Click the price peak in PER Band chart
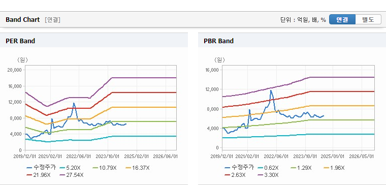The image size is (386, 185). (74, 103)
